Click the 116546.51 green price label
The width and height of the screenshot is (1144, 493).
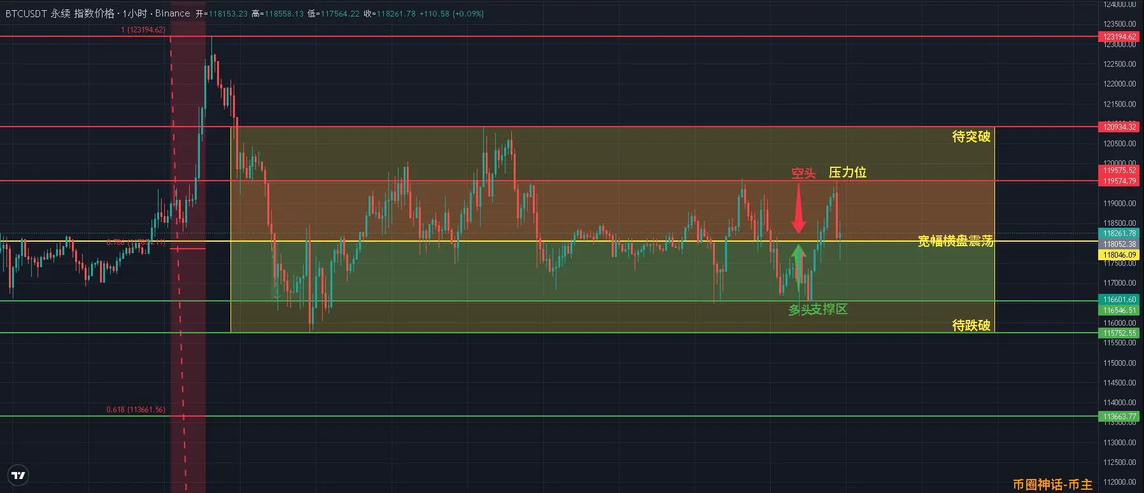tap(1120, 310)
